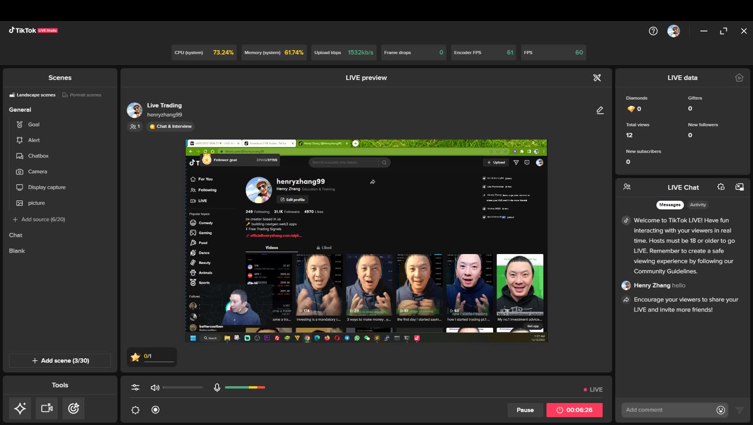Click the Live Trading title text
This screenshot has height=425, width=753.
164,105
